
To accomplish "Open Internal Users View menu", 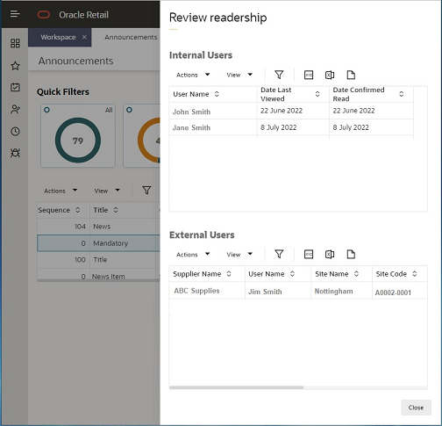I will (239, 75).
